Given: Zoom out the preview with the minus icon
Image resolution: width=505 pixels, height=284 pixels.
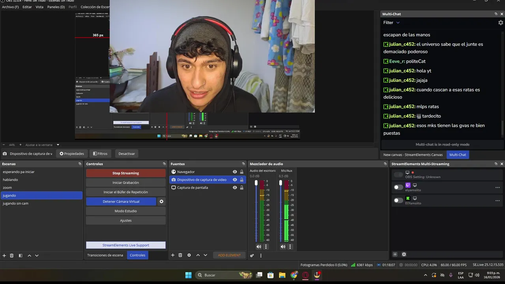Looking at the screenshot, I should pos(4,145).
